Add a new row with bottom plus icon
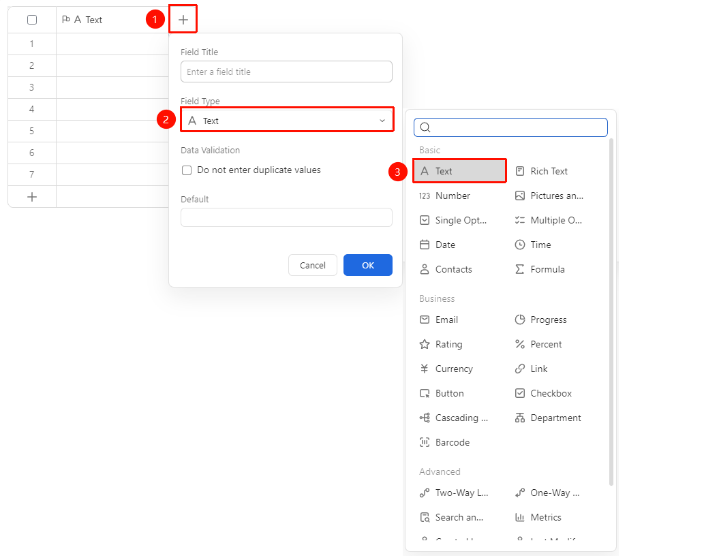 click(x=32, y=197)
